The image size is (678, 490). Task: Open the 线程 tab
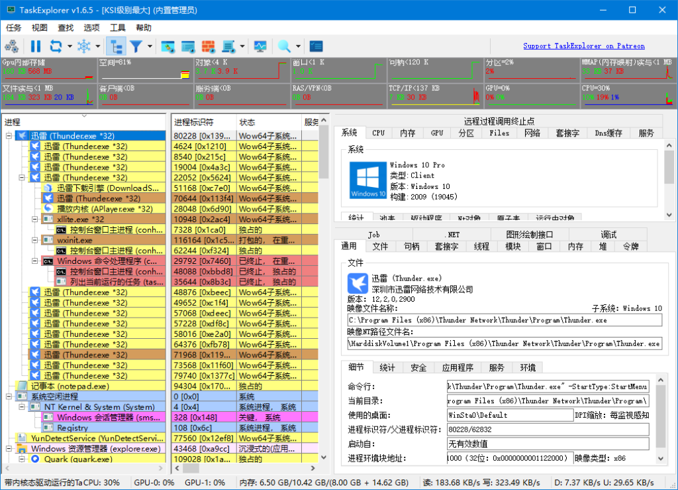(x=481, y=246)
